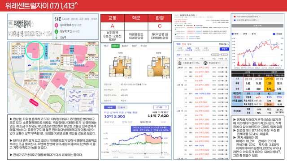Click the red 교통 header cell
Screen dimensions: 287x161
[x=113, y=18]
